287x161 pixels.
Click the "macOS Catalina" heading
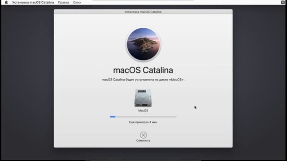[x=143, y=70]
